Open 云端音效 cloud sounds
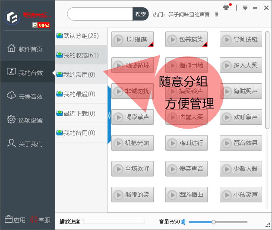 tap(28, 96)
